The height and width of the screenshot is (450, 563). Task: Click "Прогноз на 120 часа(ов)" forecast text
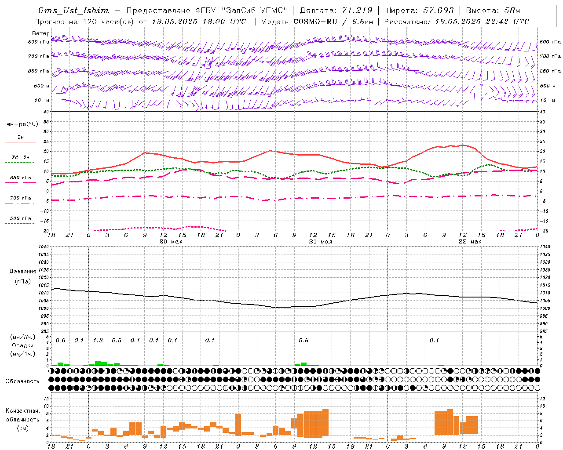[x=84, y=22]
